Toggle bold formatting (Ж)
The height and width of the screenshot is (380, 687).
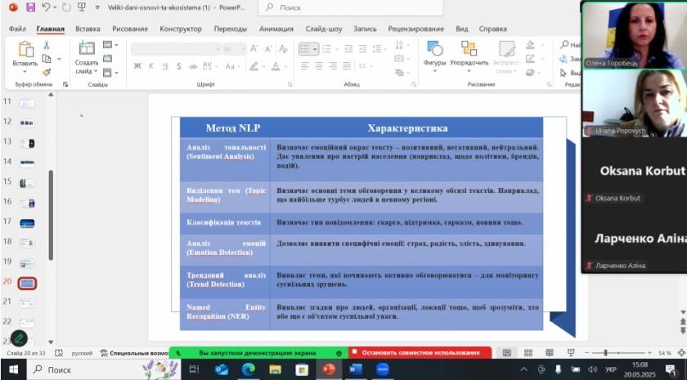click(137, 65)
